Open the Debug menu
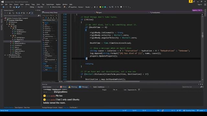The image size is (207, 116). tap(27, 4)
